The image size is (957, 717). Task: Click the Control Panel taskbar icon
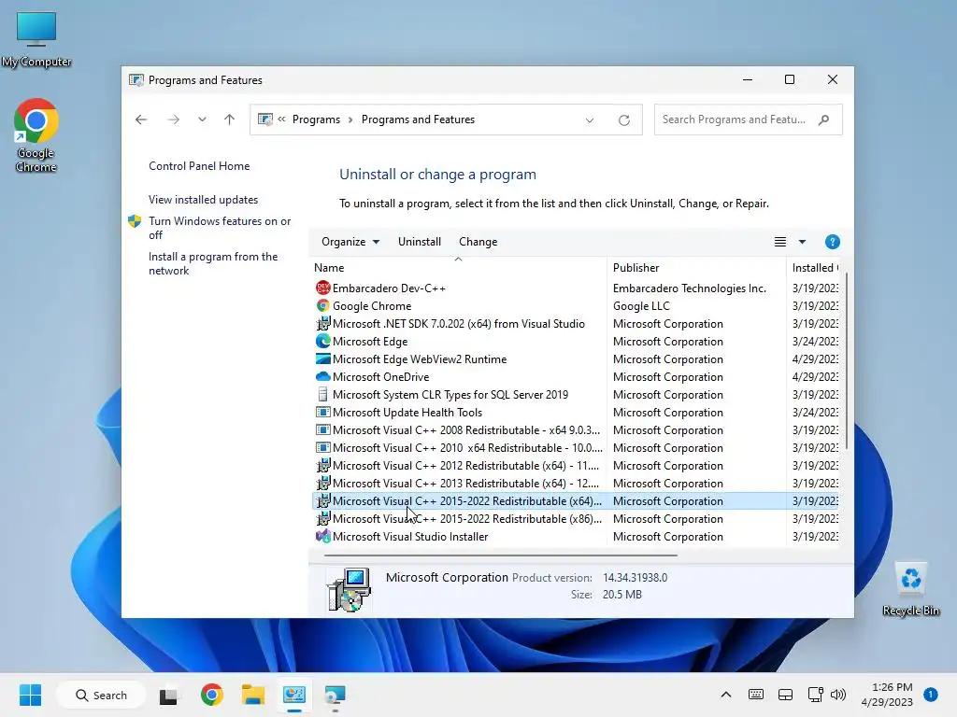tap(294, 695)
